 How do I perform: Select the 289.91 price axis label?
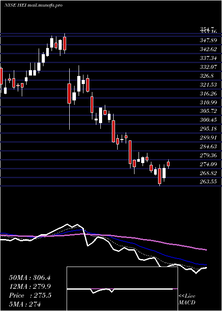[x=208, y=137]
